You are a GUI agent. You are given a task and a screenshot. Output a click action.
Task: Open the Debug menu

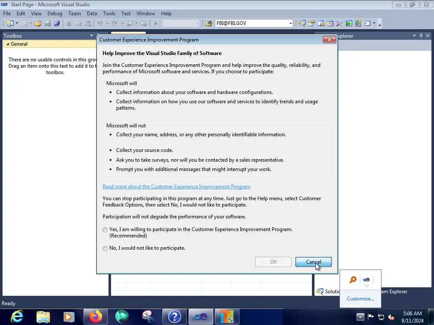coord(55,14)
